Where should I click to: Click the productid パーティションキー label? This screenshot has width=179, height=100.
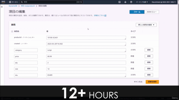[24, 37]
